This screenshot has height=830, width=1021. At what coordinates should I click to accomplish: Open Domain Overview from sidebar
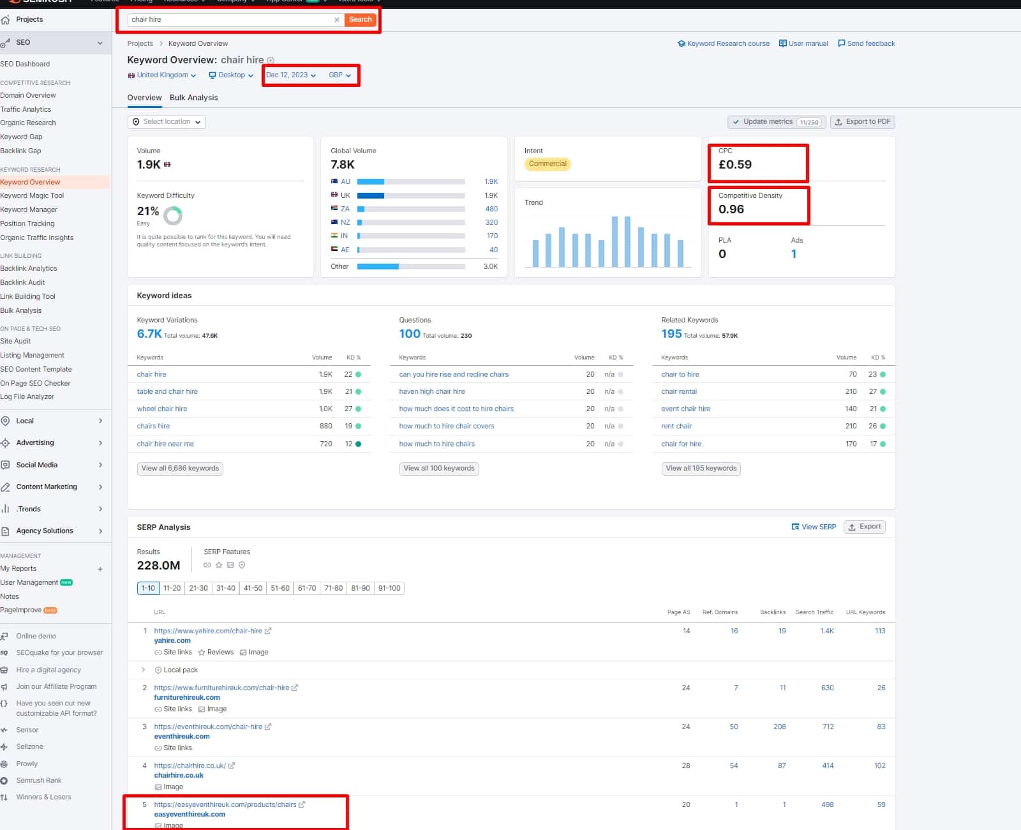(x=28, y=96)
